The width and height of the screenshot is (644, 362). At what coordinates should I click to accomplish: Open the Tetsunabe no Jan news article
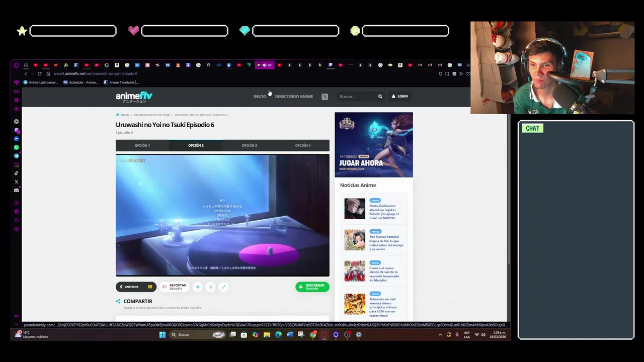pos(383,307)
